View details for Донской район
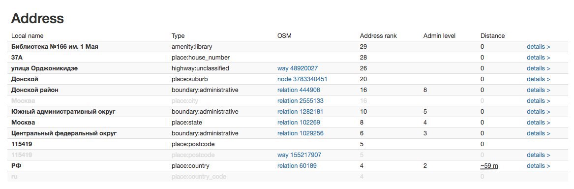 [538, 90]
